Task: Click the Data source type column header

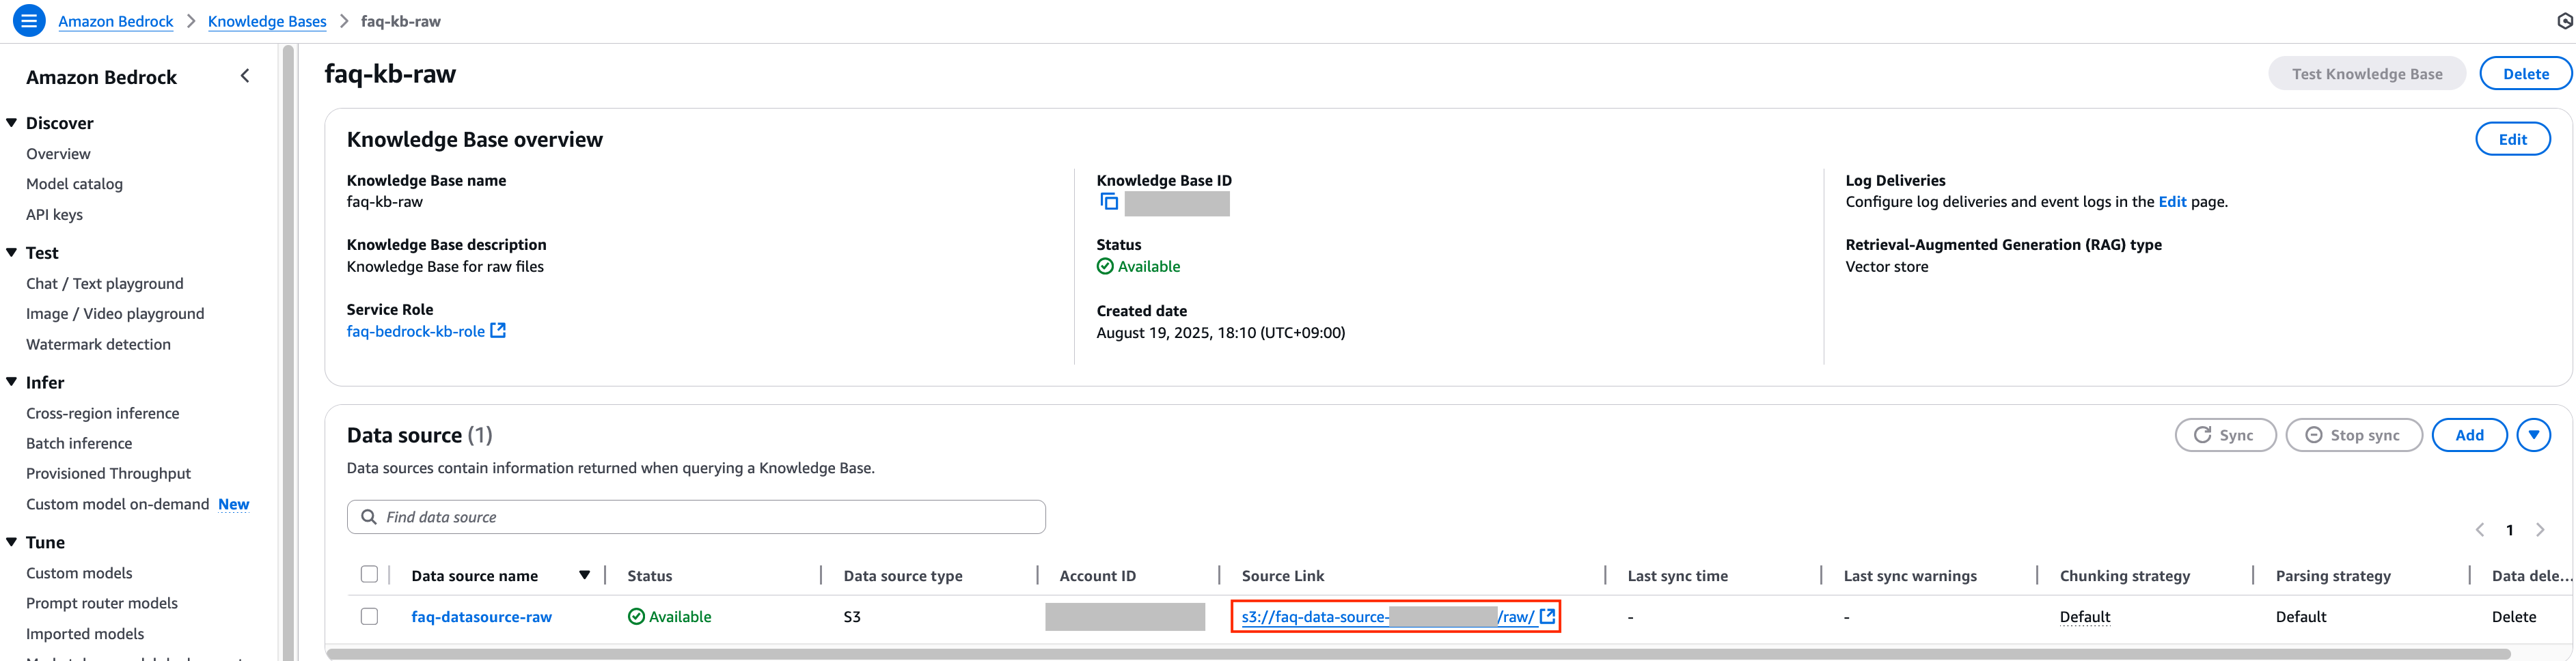Action: (x=902, y=576)
